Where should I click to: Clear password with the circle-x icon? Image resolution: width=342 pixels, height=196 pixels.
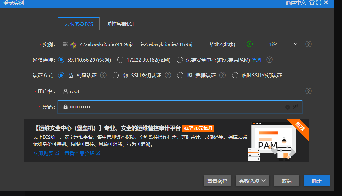pyautogui.click(x=287, y=107)
